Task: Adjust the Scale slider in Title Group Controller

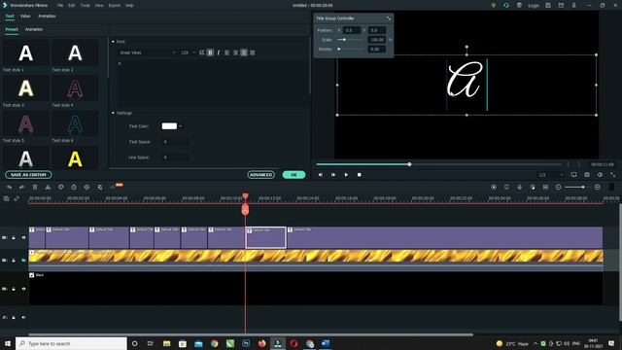Action: tap(349, 40)
